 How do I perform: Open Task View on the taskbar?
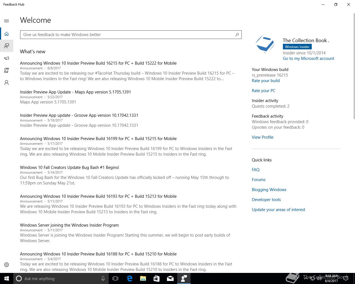click(115, 278)
